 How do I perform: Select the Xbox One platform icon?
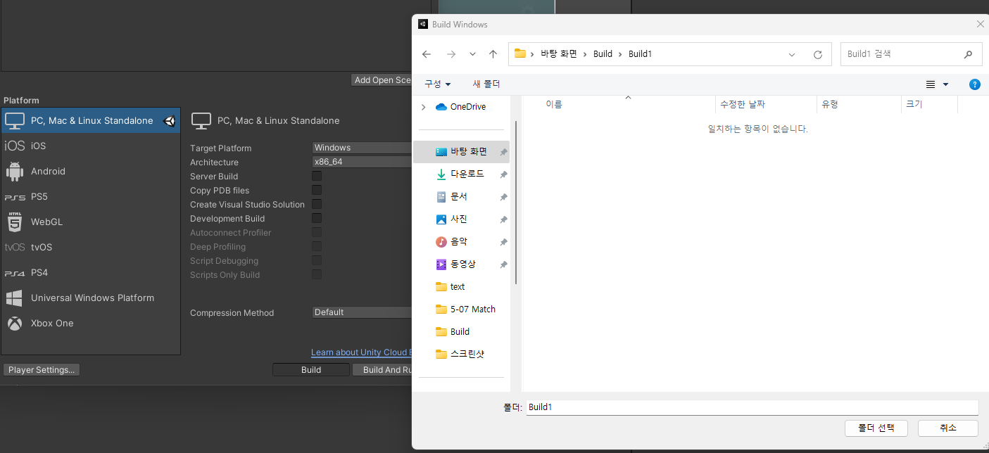[x=14, y=323]
